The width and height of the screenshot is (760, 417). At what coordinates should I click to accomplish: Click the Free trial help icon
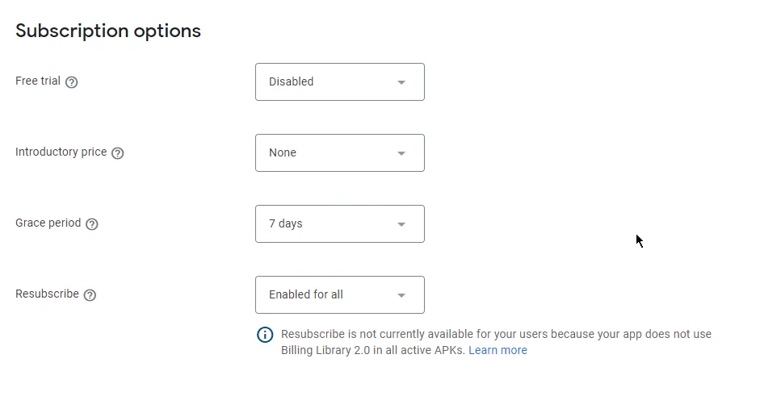[x=71, y=82]
